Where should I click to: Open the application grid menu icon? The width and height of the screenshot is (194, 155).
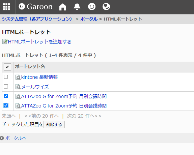tap(6, 7)
